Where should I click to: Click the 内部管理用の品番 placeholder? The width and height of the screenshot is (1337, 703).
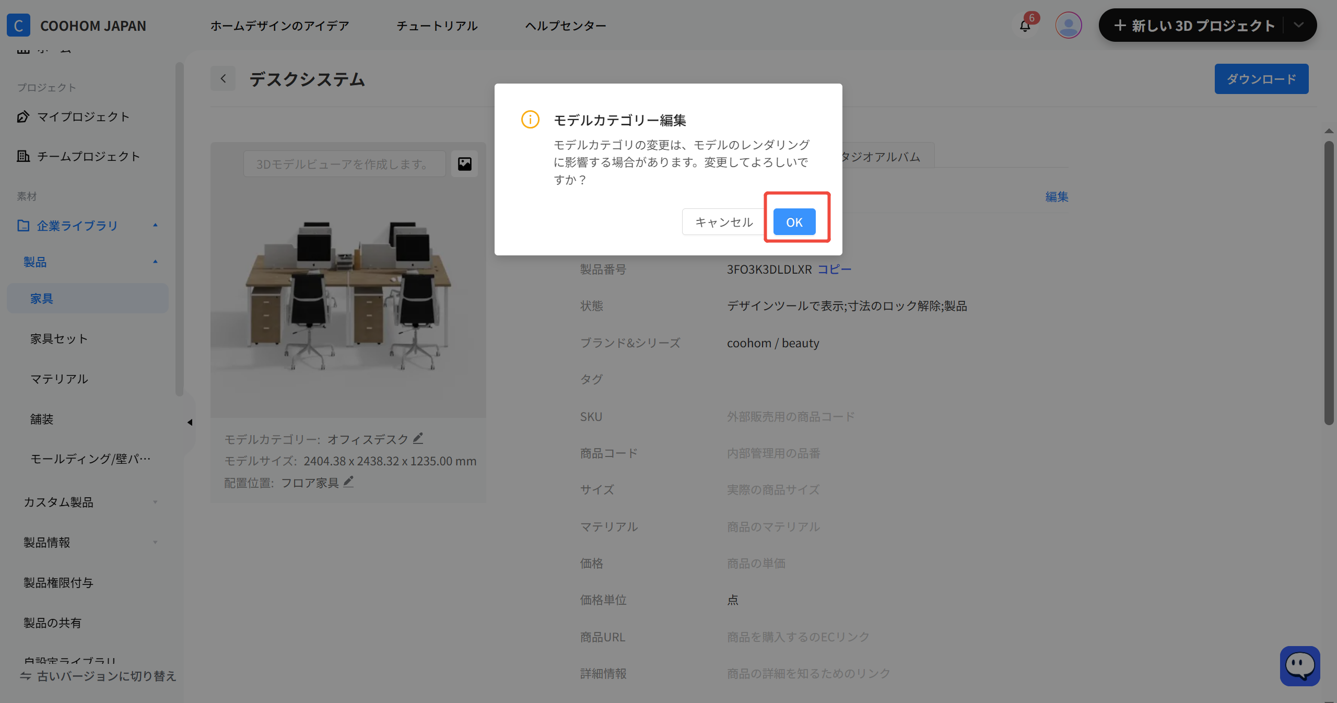(x=773, y=453)
